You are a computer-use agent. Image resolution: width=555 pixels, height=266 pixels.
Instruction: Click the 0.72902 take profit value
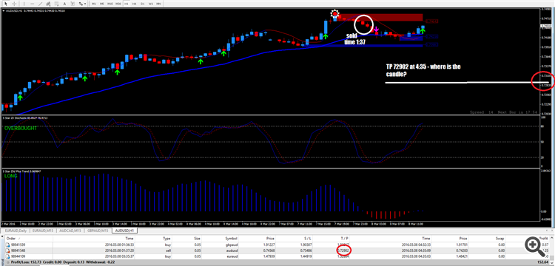click(343, 250)
